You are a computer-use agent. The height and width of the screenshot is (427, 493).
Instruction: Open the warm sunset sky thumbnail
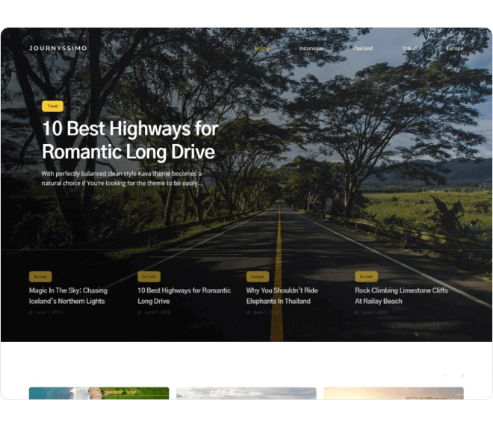[394, 393]
